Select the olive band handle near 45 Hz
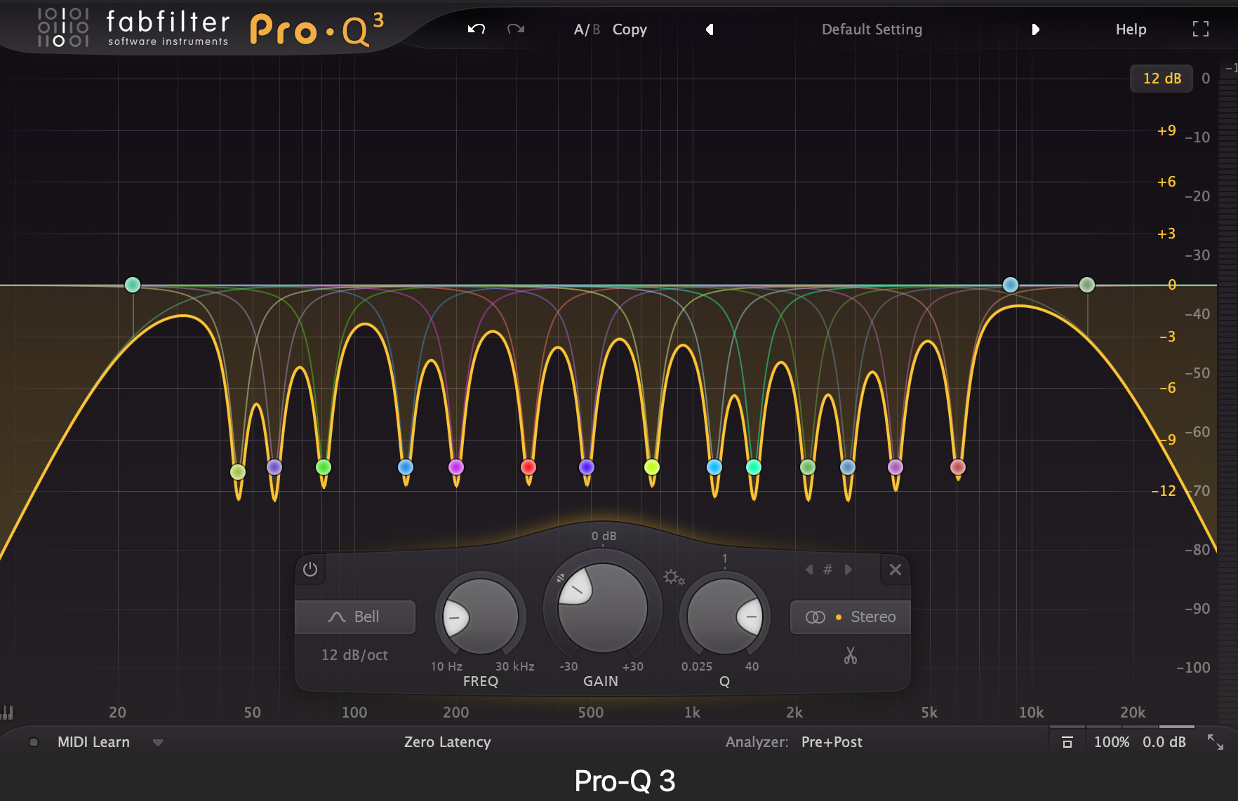The height and width of the screenshot is (801, 1238). pos(238,472)
